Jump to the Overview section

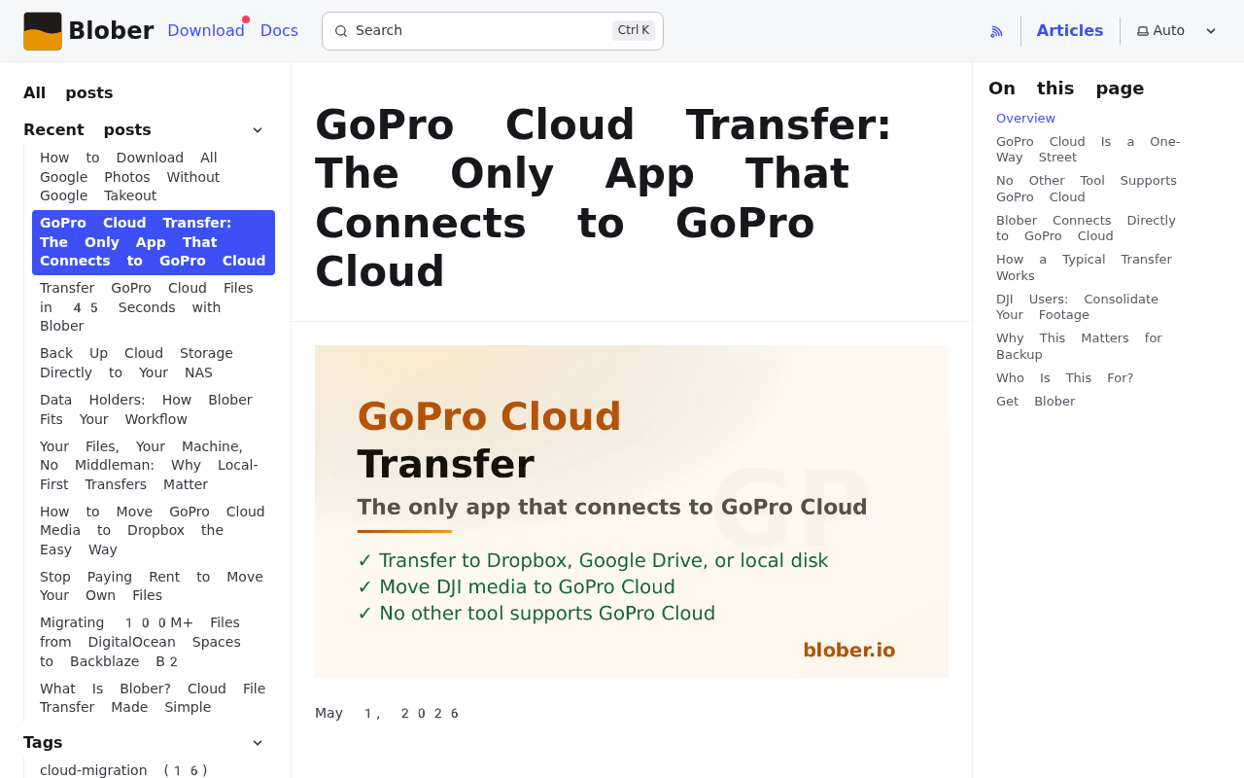click(x=1025, y=119)
